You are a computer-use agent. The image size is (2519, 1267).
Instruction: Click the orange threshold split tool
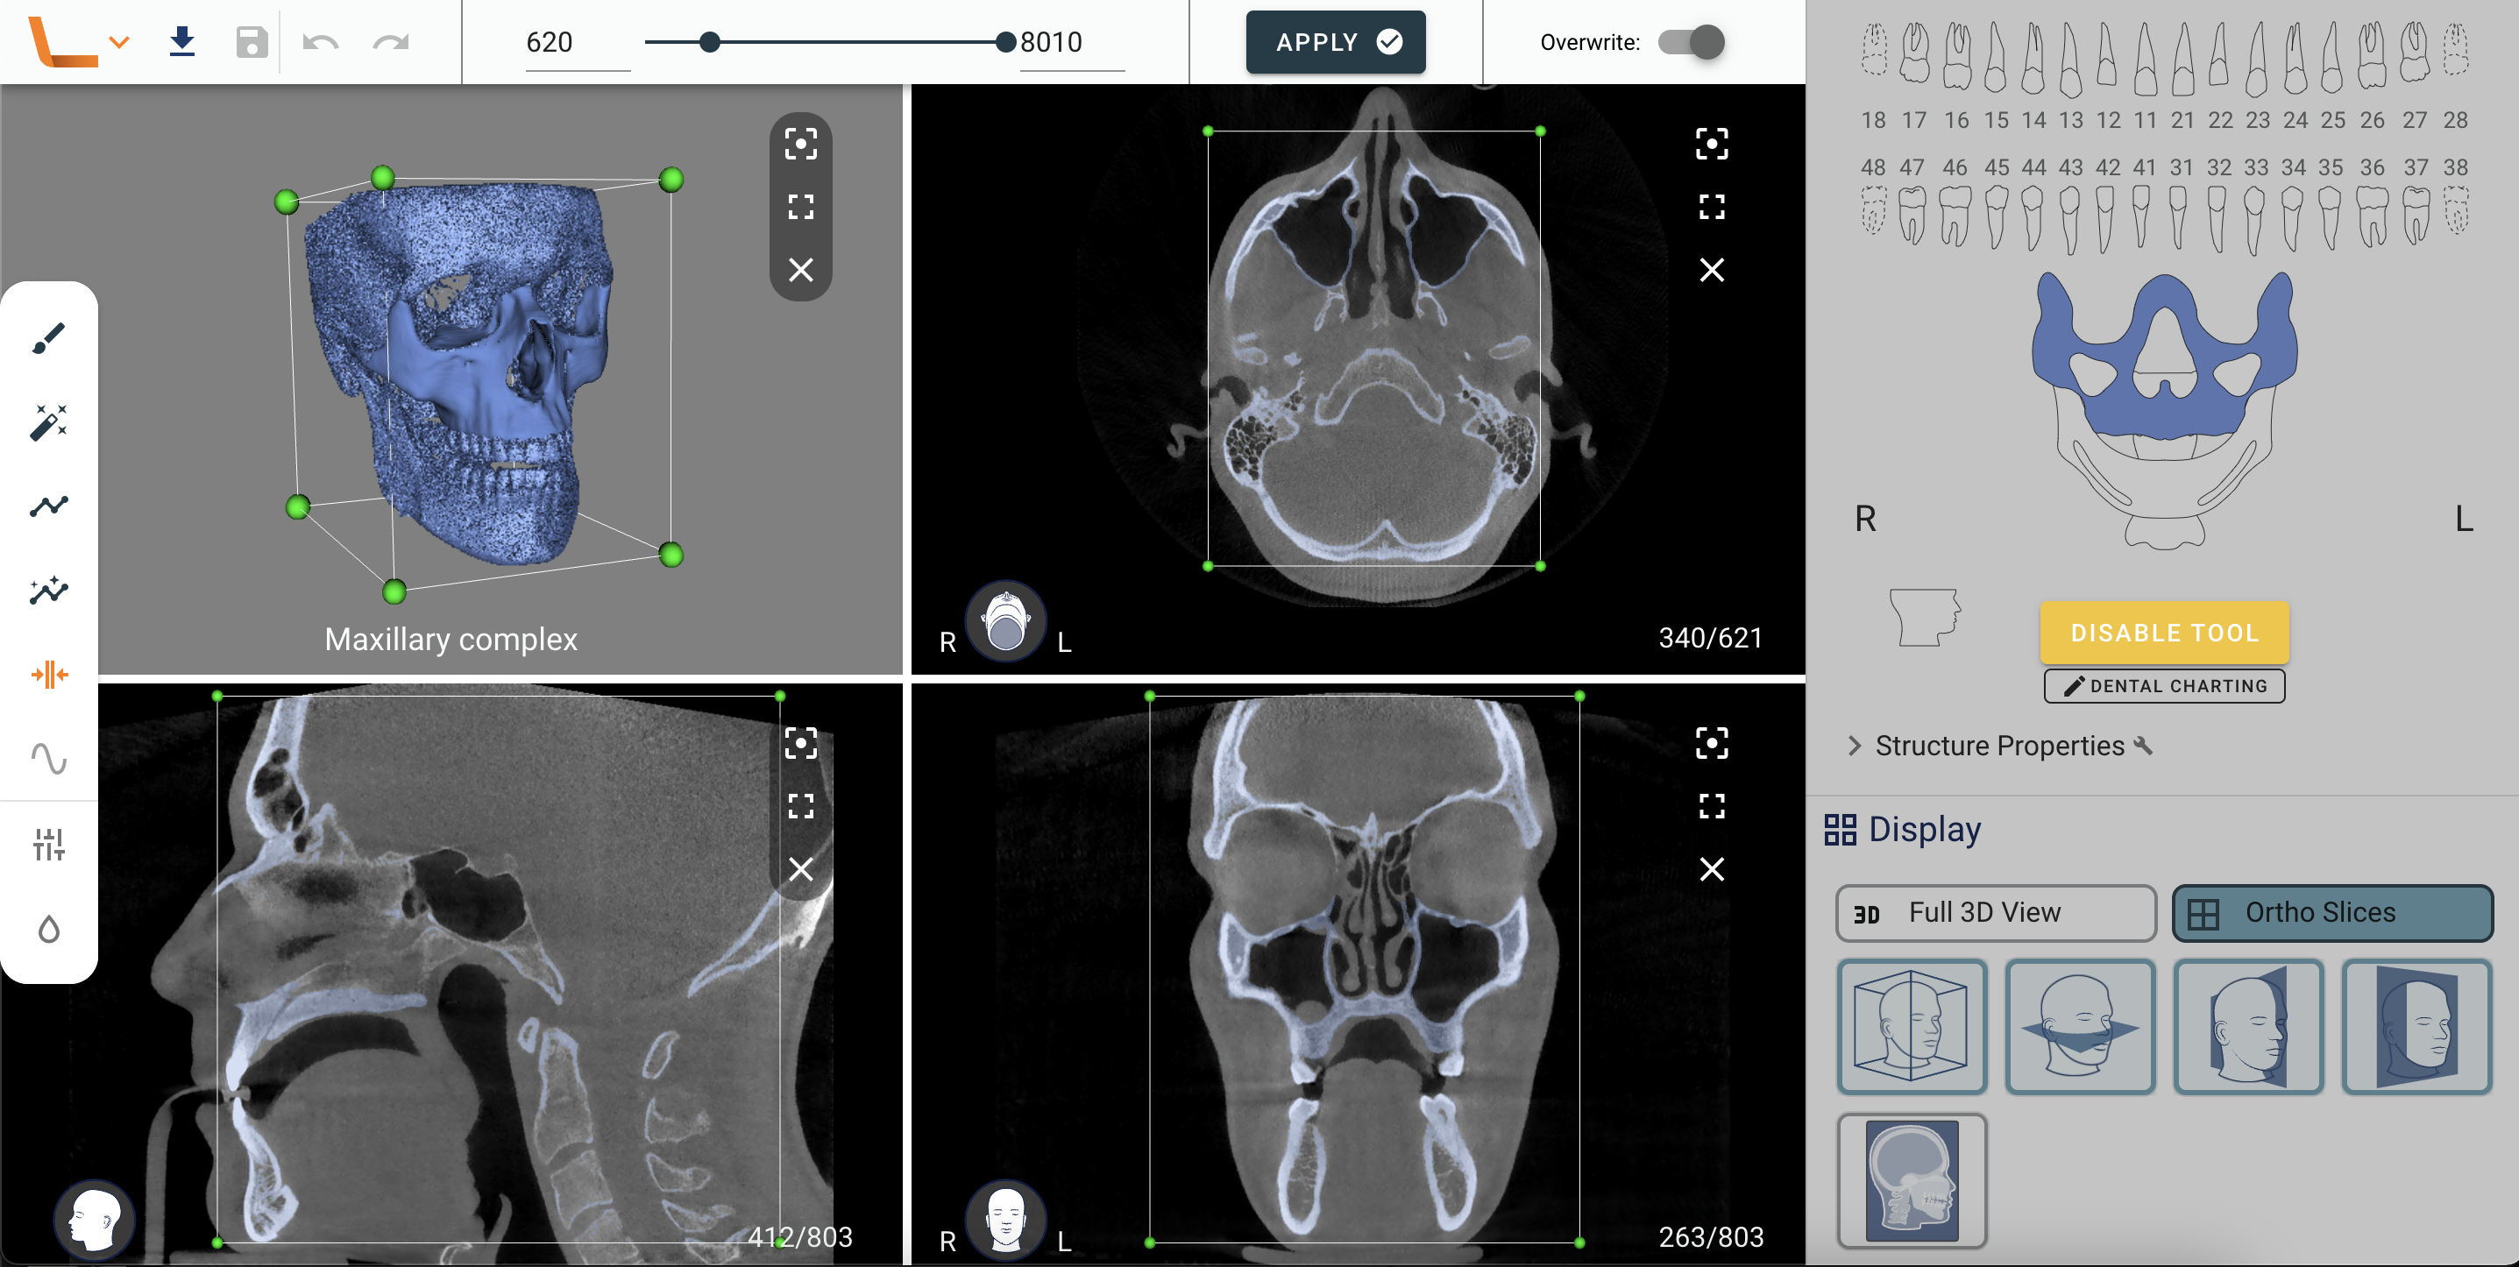point(48,675)
